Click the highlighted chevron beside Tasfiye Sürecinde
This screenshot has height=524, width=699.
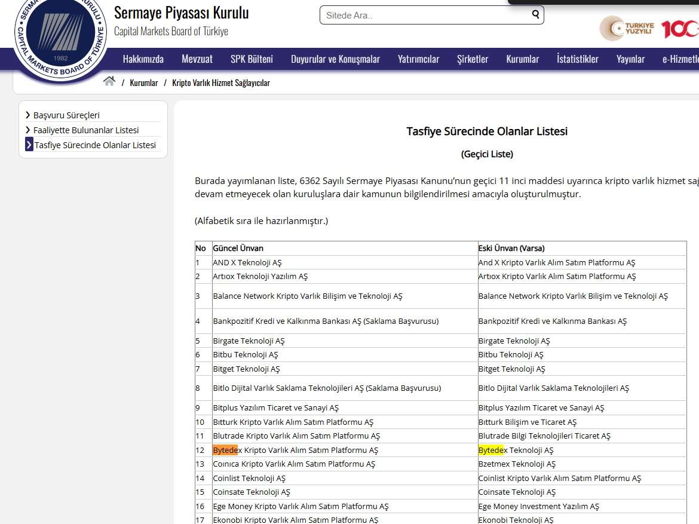click(29, 145)
